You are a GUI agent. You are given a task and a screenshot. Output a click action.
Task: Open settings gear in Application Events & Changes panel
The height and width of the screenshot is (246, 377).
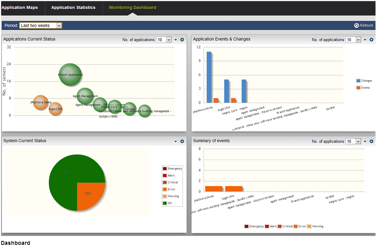(x=372, y=40)
